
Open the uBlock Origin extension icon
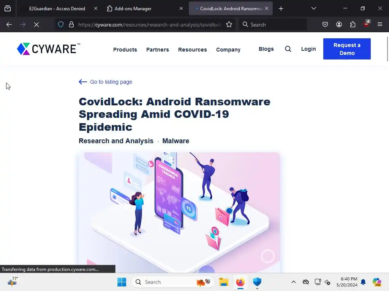(367, 24)
